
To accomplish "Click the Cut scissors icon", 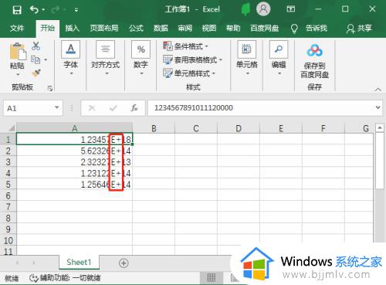I will tap(36, 46).
